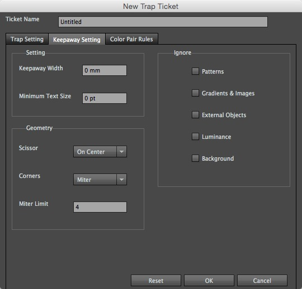The image size is (302, 289).
Task: Focus the Ticket Name field
Action: [x=163, y=22]
